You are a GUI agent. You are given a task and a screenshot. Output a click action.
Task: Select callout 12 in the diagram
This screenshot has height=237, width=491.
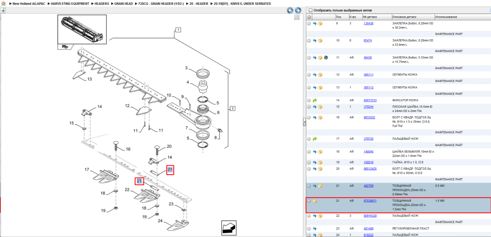(x=128, y=106)
